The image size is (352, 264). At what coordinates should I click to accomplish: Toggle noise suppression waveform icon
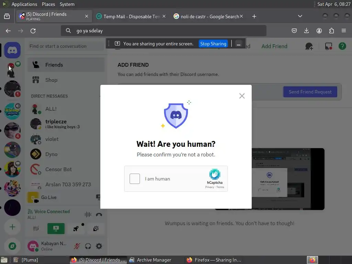(x=88, y=214)
